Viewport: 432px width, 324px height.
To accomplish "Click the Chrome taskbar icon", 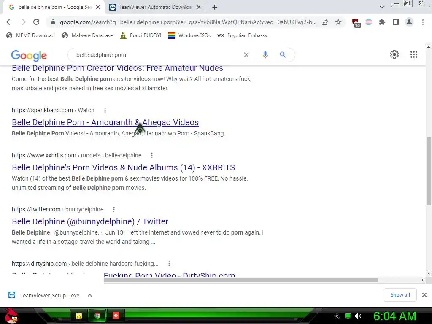I will [97, 316].
